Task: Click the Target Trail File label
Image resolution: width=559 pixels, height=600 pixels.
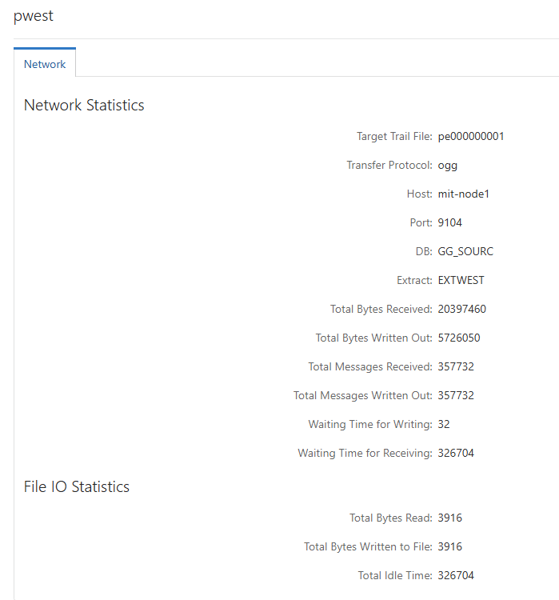Action: pyautogui.click(x=394, y=136)
